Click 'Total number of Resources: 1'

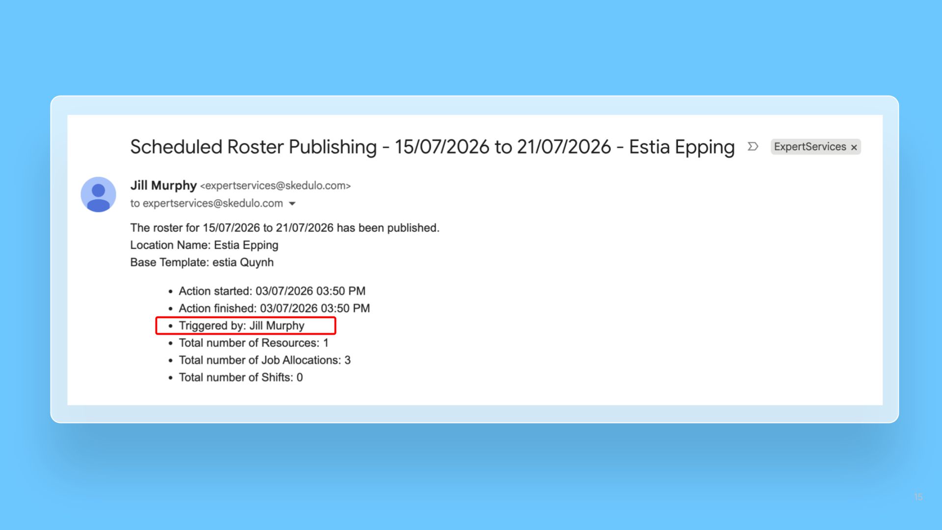tap(254, 343)
